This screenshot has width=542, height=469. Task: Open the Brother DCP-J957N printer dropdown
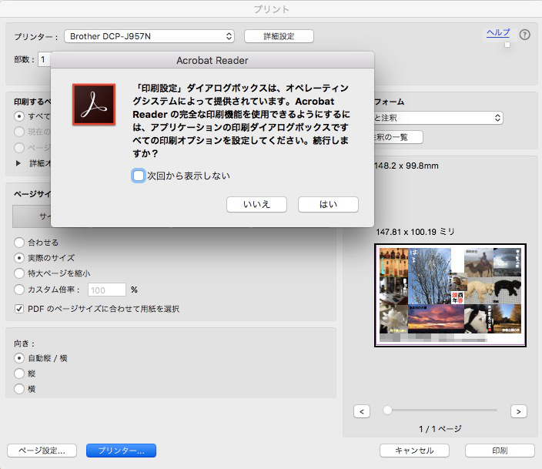149,36
